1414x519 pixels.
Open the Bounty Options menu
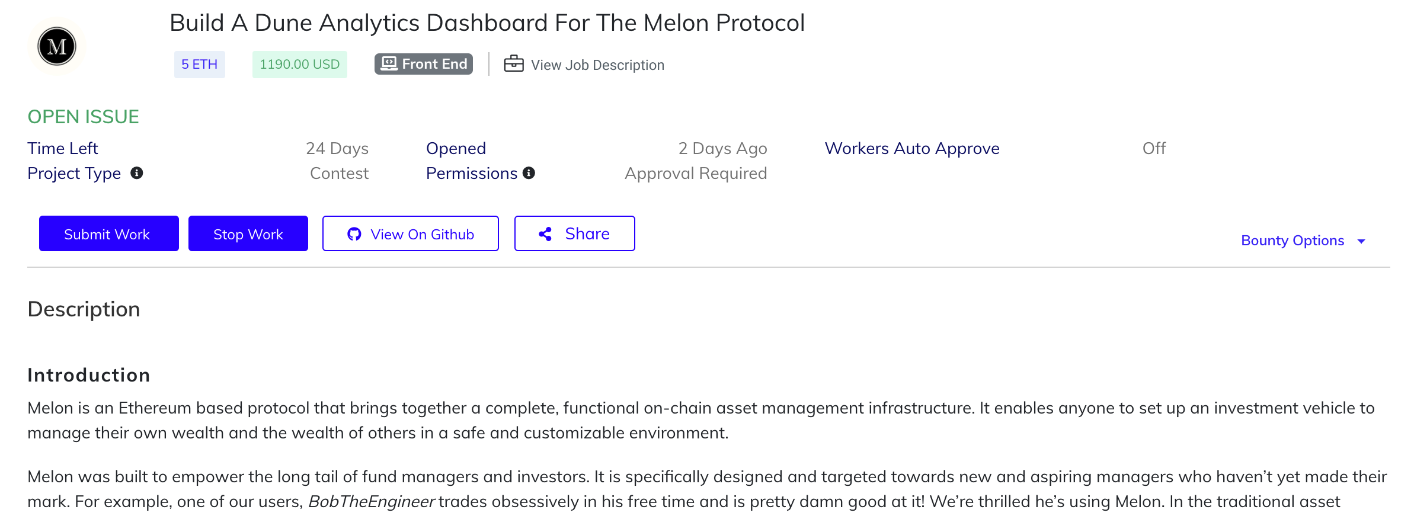click(x=1292, y=241)
